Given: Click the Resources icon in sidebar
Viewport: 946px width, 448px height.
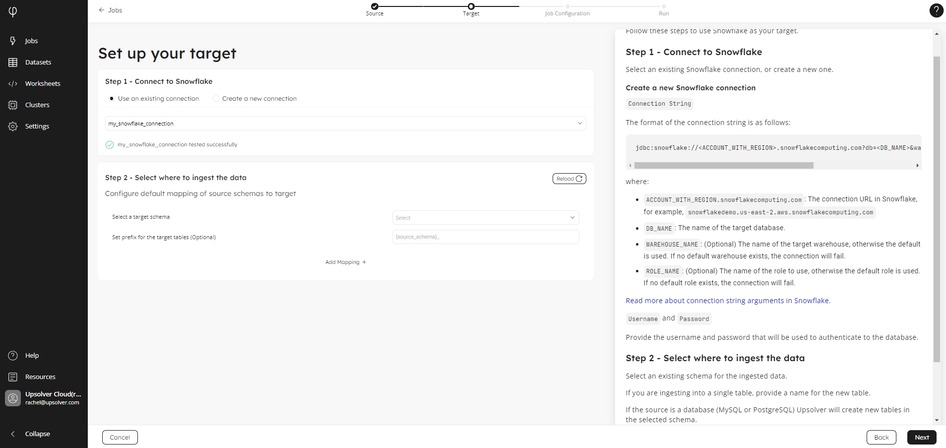Looking at the screenshot, I should (x=13, y=377).
